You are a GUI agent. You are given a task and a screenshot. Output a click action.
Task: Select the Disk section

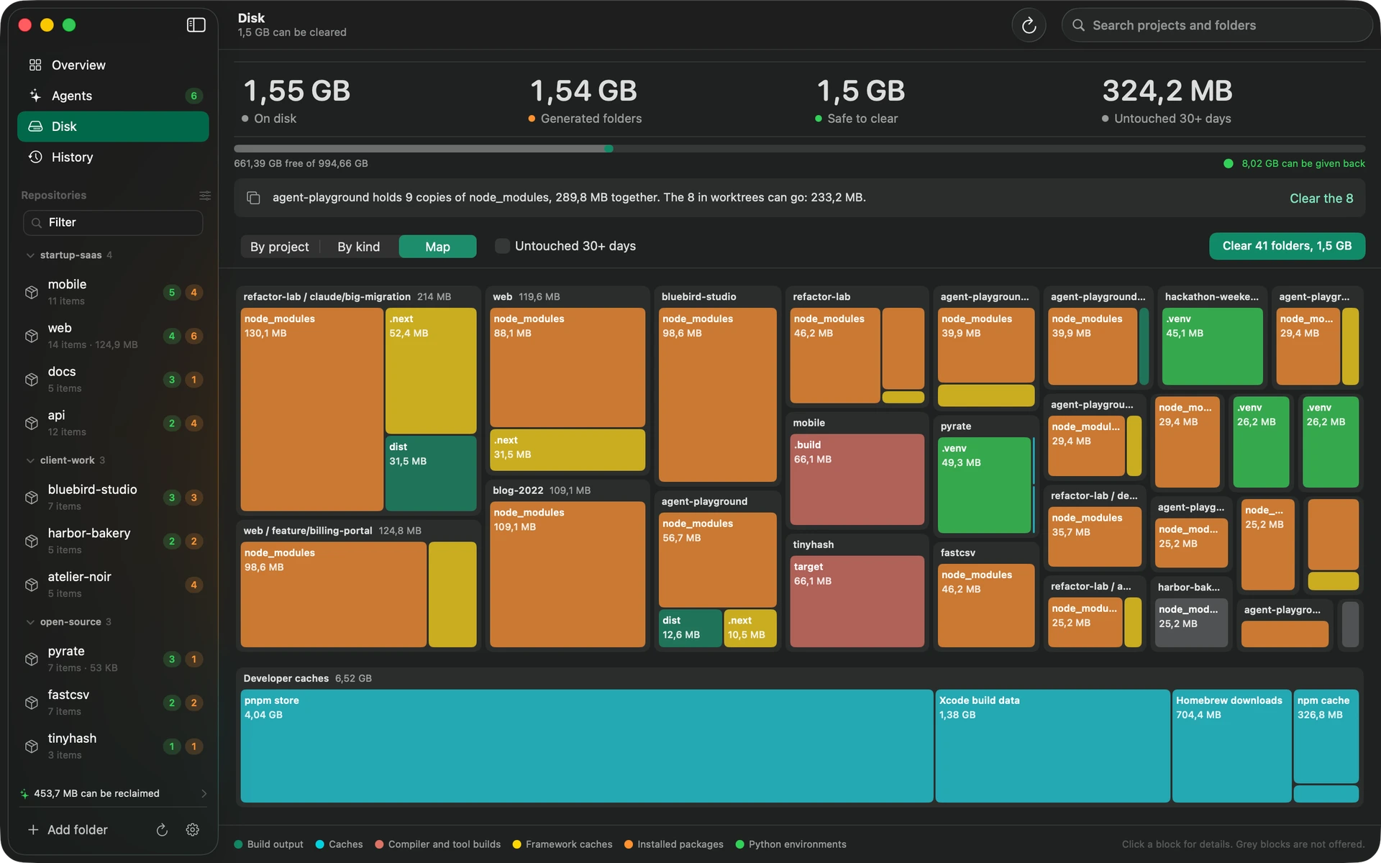tap(113, 127)
